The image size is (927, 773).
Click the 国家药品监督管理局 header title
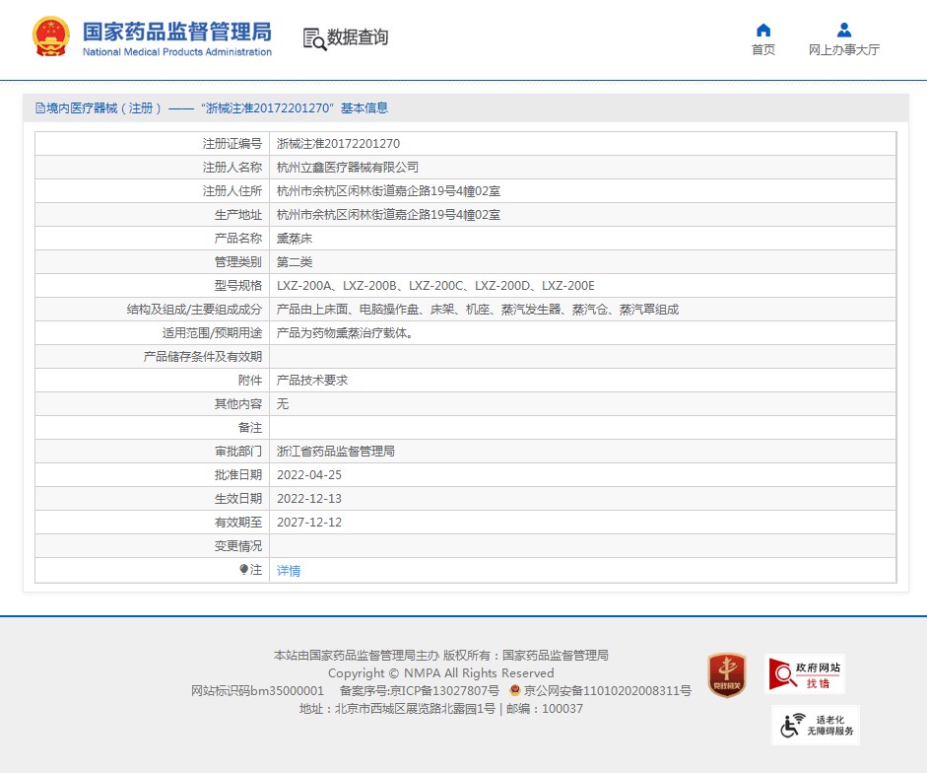click(x=176, y=32)
